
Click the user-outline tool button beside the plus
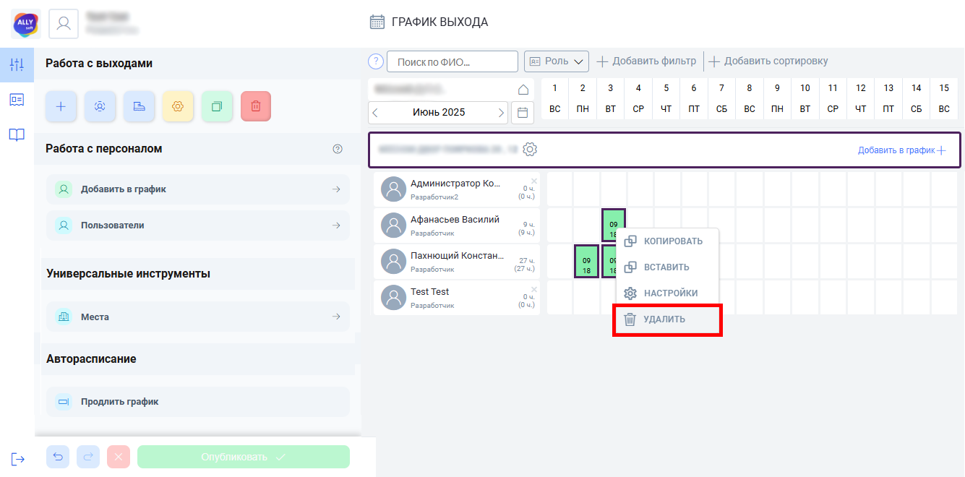[x=100, y=106]
